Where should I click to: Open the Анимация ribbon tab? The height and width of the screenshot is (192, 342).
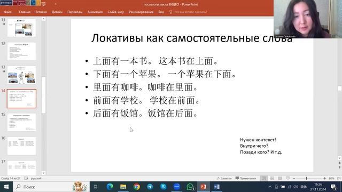point(95,12)
